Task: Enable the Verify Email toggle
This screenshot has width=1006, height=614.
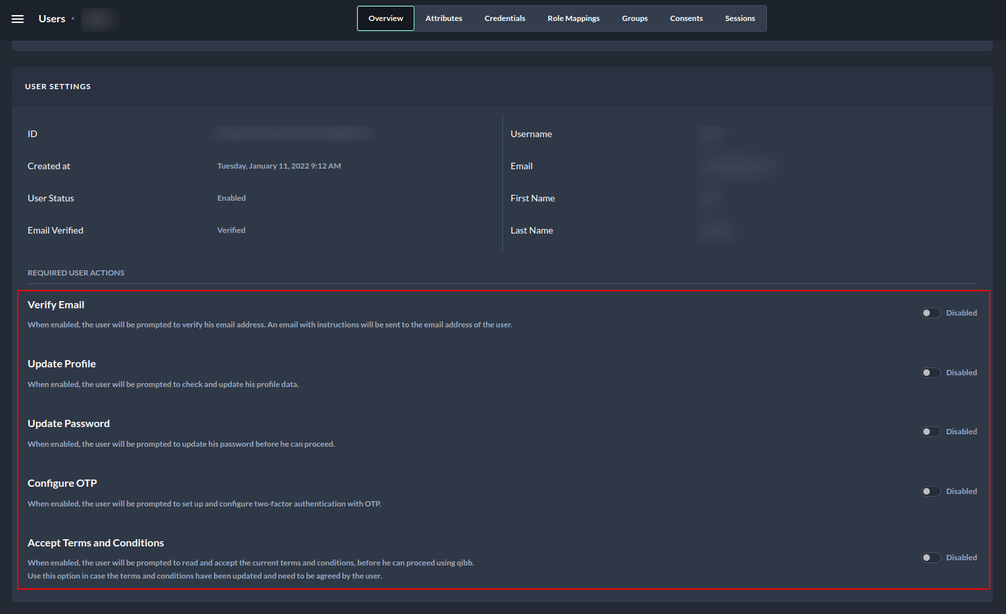Action: tap(930, 313)
